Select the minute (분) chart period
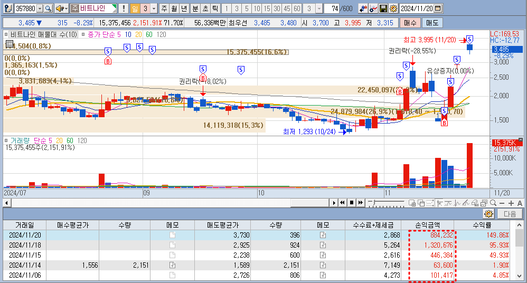 pos(195,8)
